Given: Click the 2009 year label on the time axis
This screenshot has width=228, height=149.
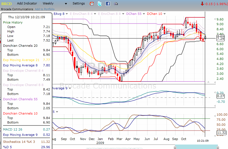Looking at the screenshot, I should click(x=100, y=143).
